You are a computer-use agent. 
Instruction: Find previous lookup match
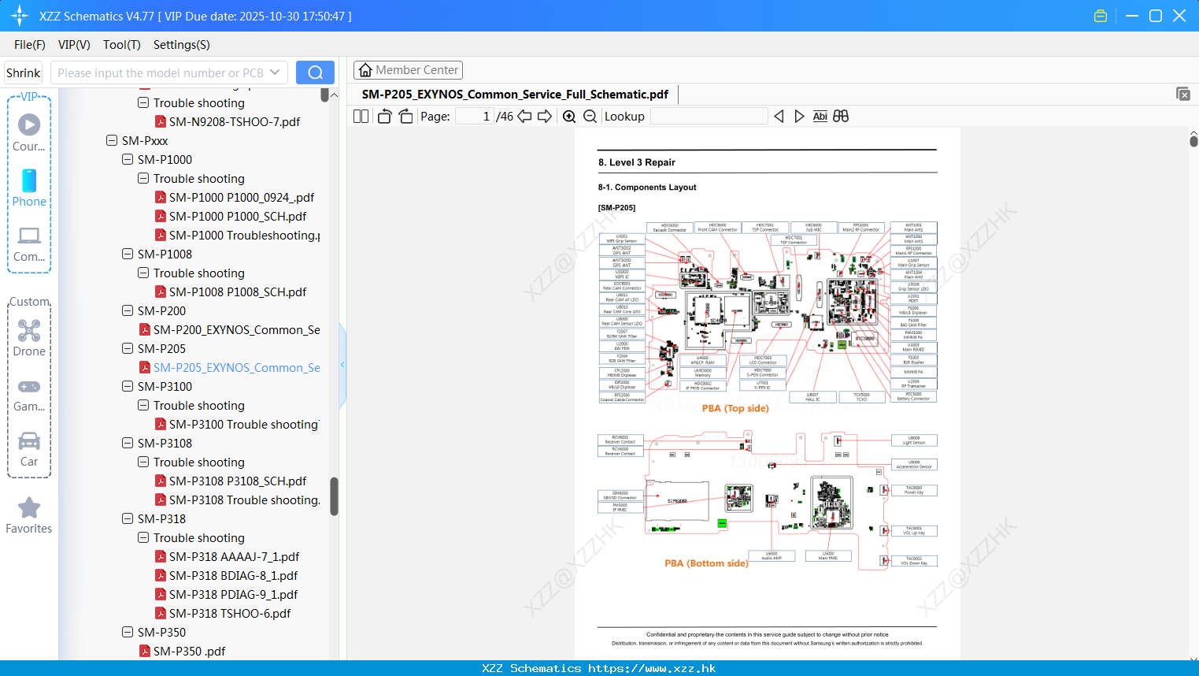click(x=779, y=117)
